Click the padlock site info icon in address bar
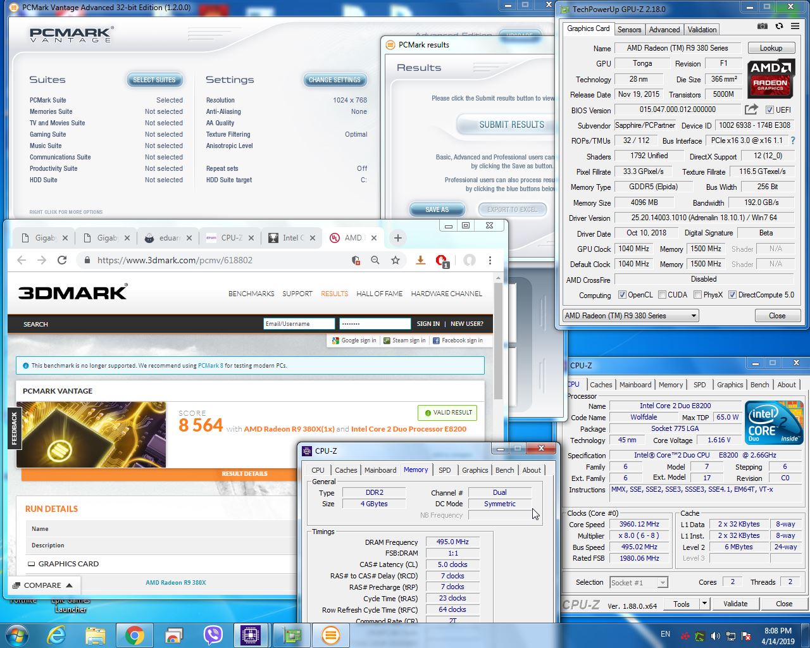Image resolution: width=810 pixels, height=648 pixels. pyautogui.click(x=87, y=260)
